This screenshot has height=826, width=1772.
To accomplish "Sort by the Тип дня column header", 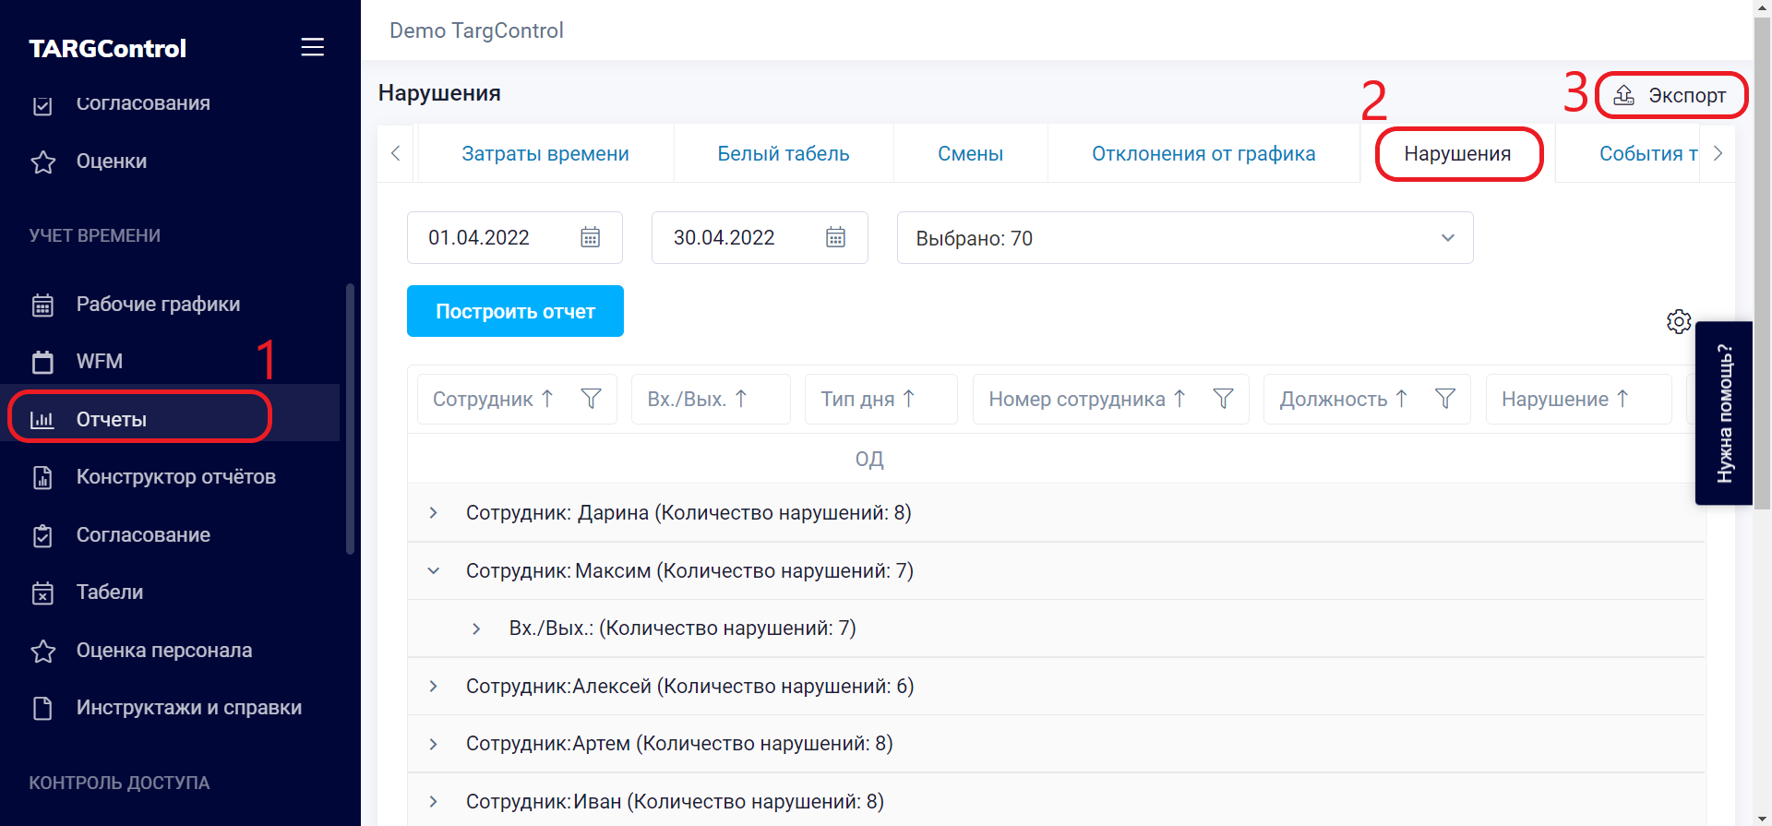I will click(868, 399).
